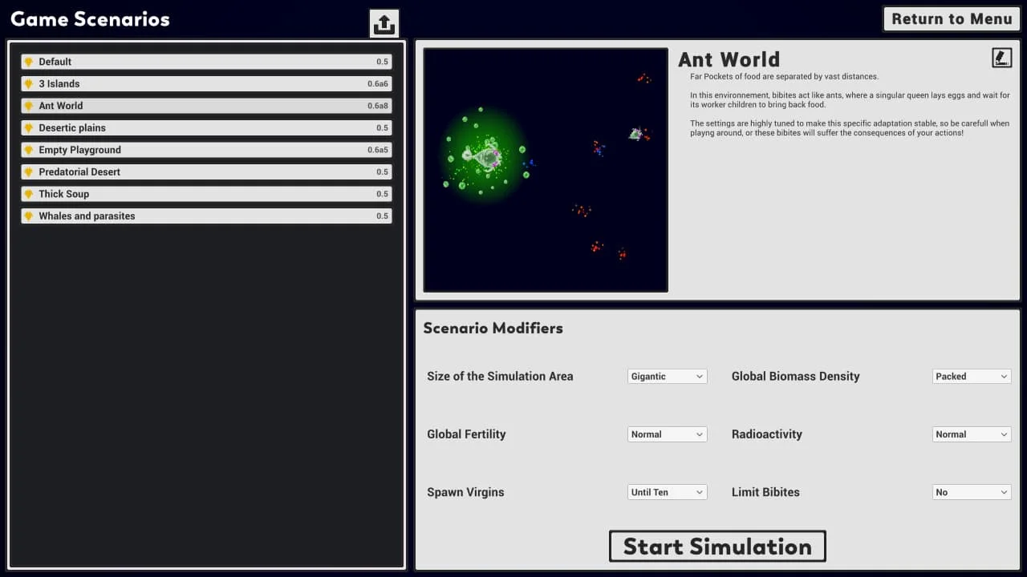The width and height of the screenshot is (1027, 577).
Task: Open the Global Fertility dropdown
Action: point(667,434)
